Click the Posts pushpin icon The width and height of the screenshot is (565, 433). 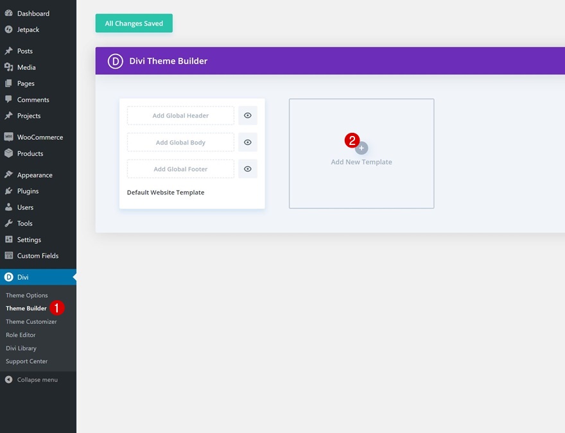click(x=8, y=51)
